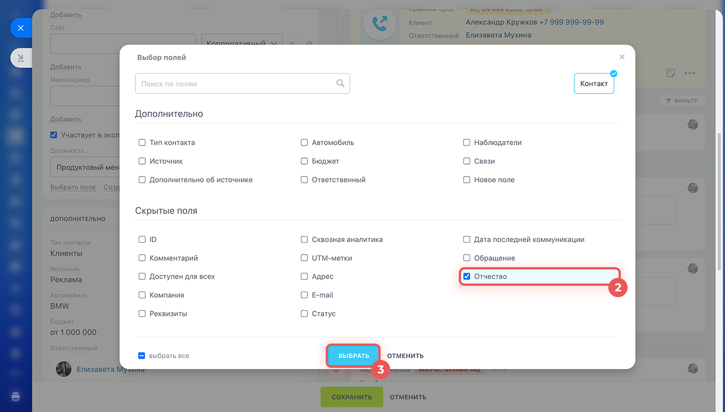
Task: Focus the Поиск по полям search field
Action: coord(242,84)
